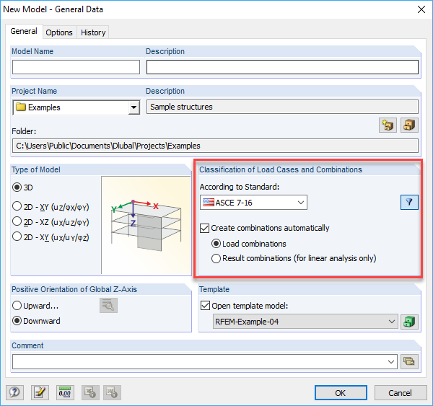Click the greyed-out Upward axis details icon
433x406 pixels.
108,305
